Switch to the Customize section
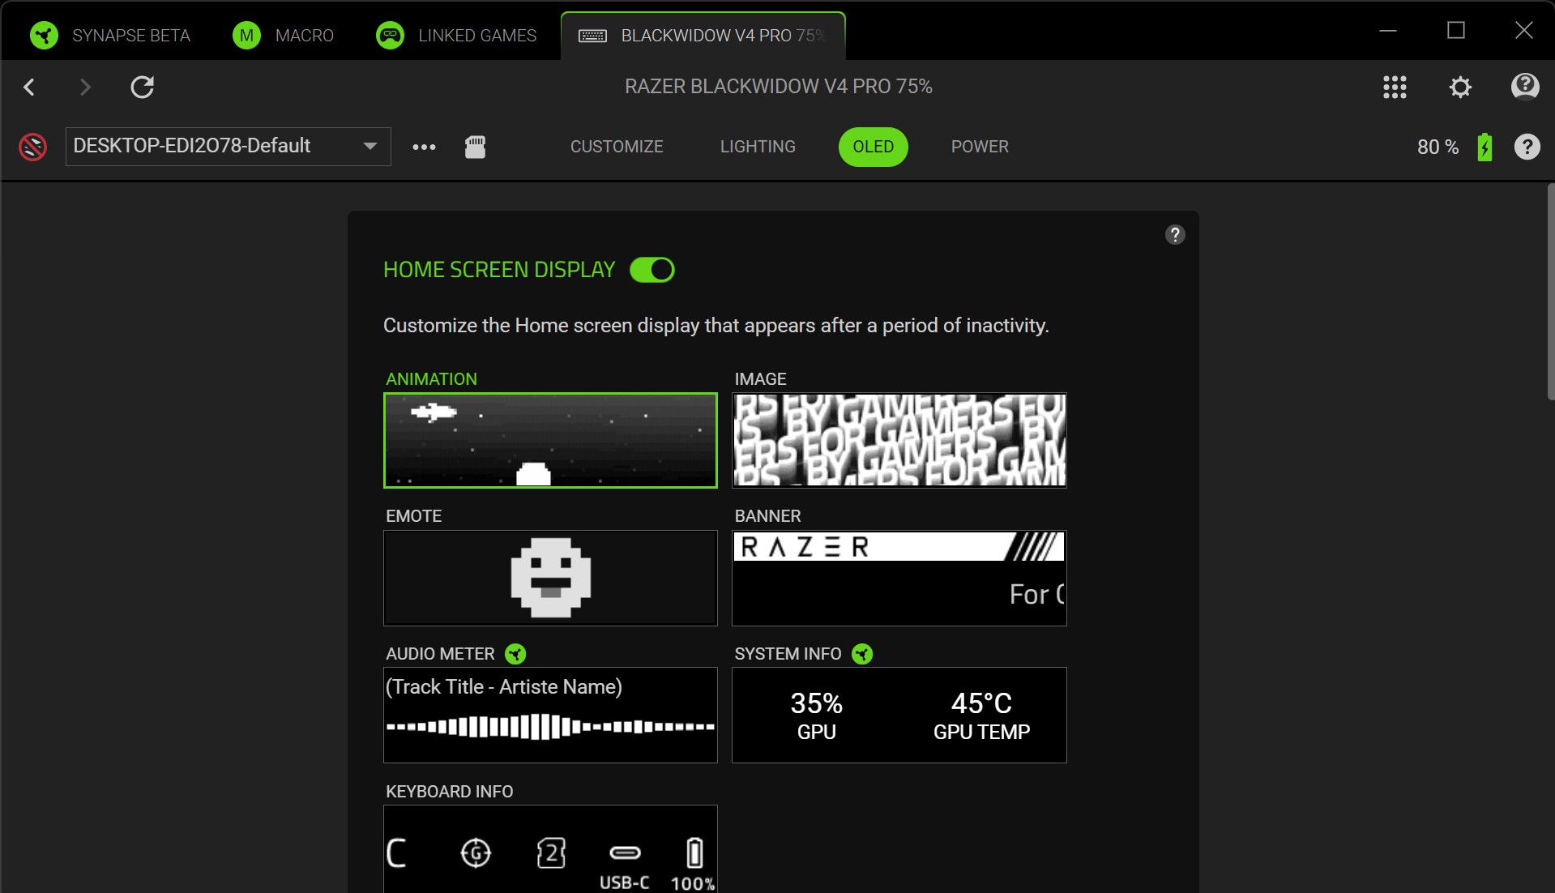 (x=617, y=147)
